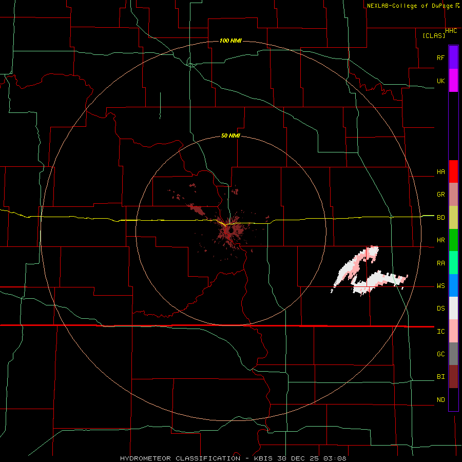Click the GC legend text label
This screenshot has width=462, height=462.
[440, 354]
